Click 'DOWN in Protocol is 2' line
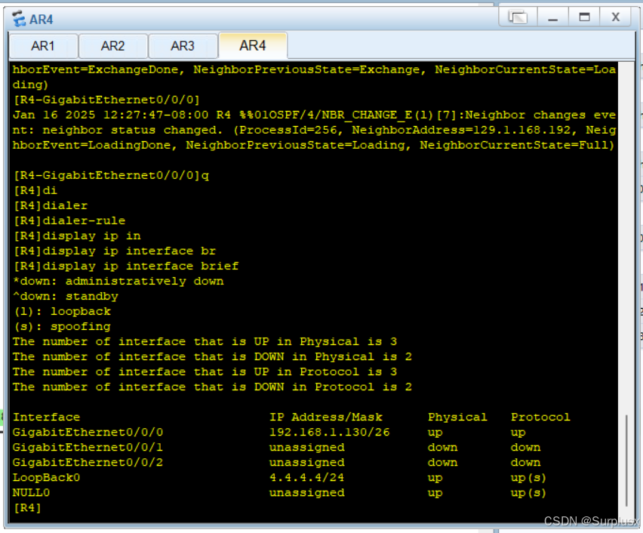This screenshot has height=533, width=643. [212, 387]
